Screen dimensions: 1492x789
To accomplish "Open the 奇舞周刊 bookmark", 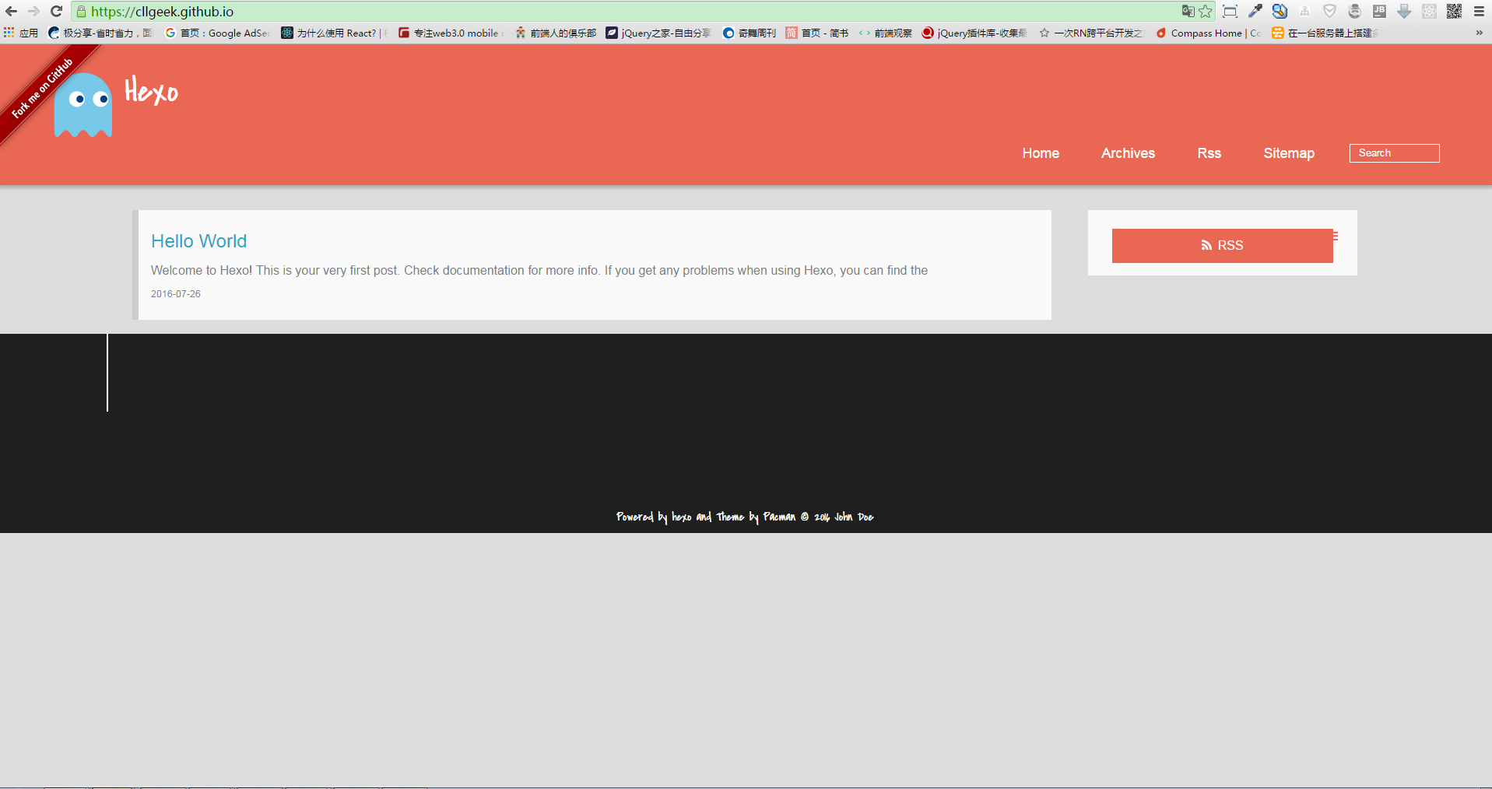I will [x=750, y=33].
